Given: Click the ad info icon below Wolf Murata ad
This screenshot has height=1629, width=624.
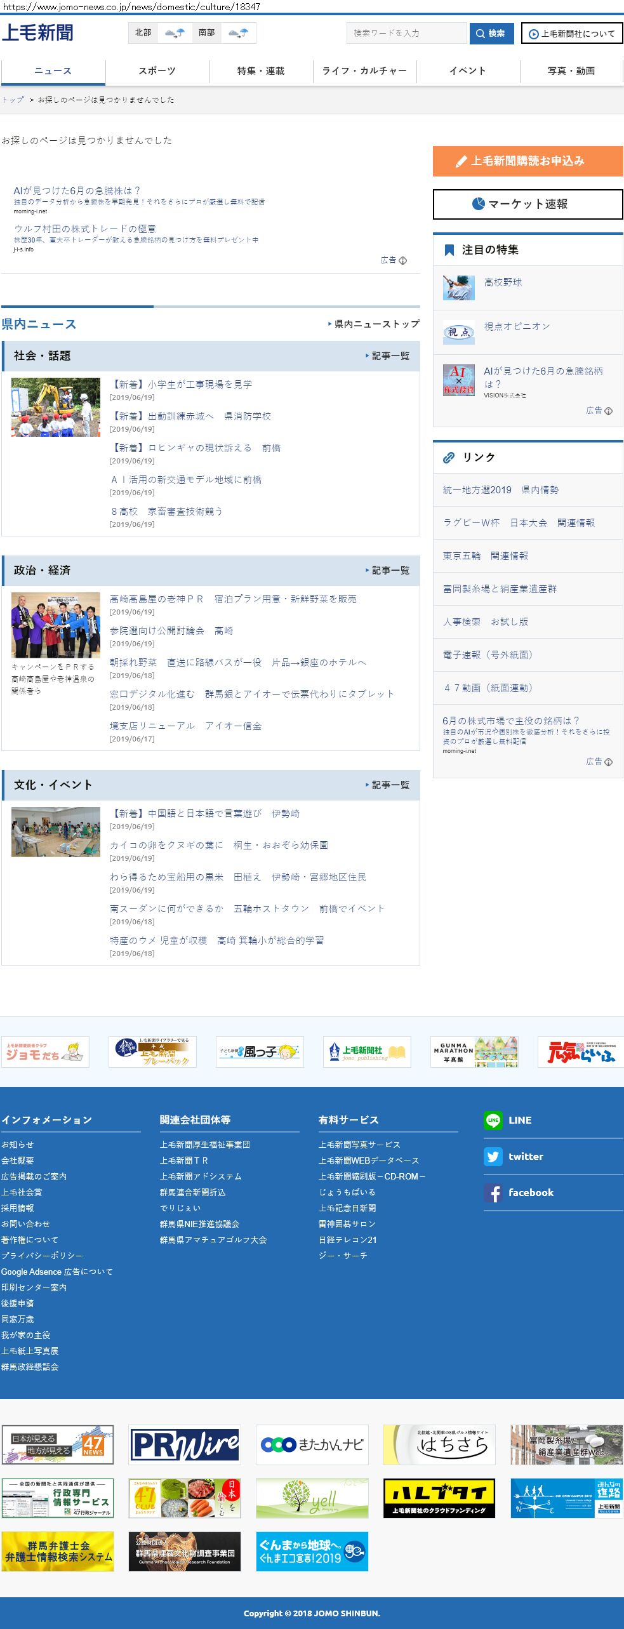Looking at the screenshot, I should tap(402, 260).
